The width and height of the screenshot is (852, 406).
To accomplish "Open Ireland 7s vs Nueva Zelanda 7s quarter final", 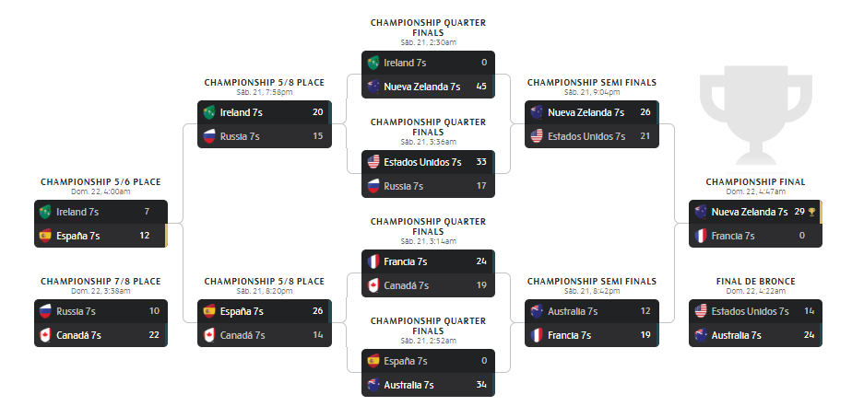I will [429, 74].
